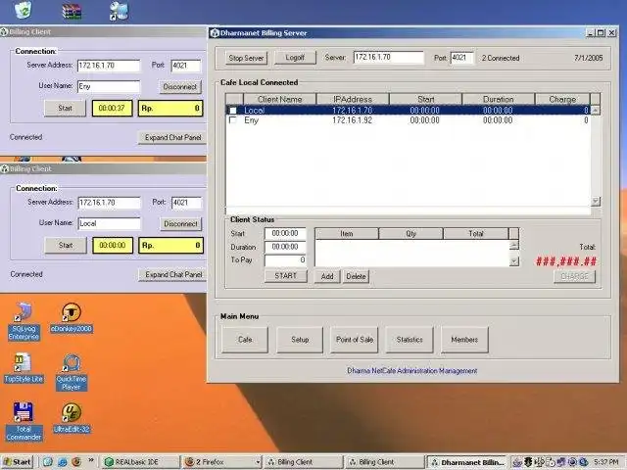This screenshot has width=627, height=470.
Task: Open the 2 Firefox taskbar group dropdown
Action: click(x=258, y=462)
